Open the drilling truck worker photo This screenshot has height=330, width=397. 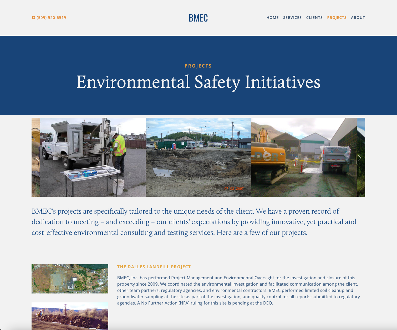[x=93, y=157]
